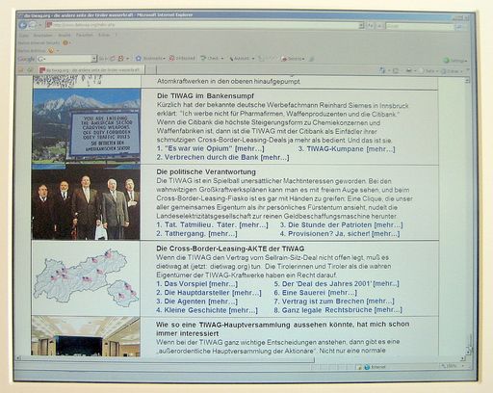The height and width of the screenshot is (393, 493).
Task: Click the Norton AntiVirus icon
Action: (x=50, y=50)
